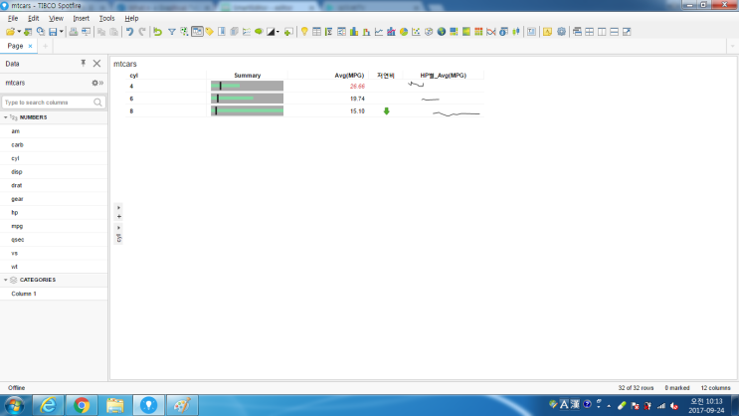
Task: Open the Insert menu
Action: tap(81, 18)
